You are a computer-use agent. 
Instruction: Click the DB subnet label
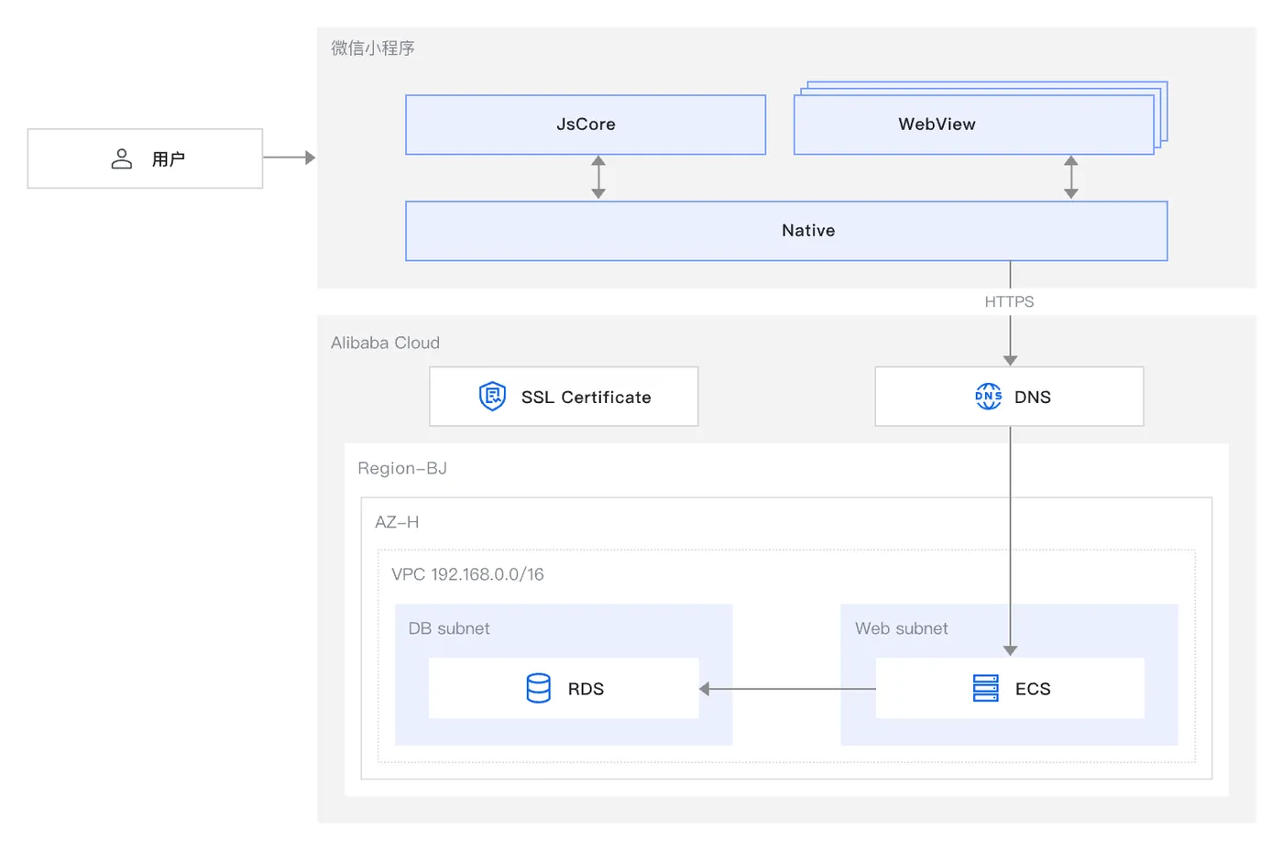pos(449,628)
